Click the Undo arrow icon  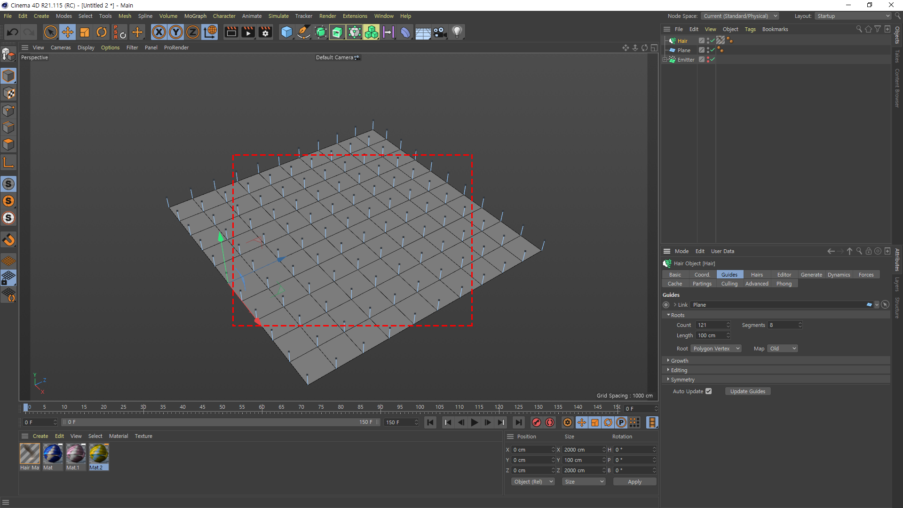point(13,32)
